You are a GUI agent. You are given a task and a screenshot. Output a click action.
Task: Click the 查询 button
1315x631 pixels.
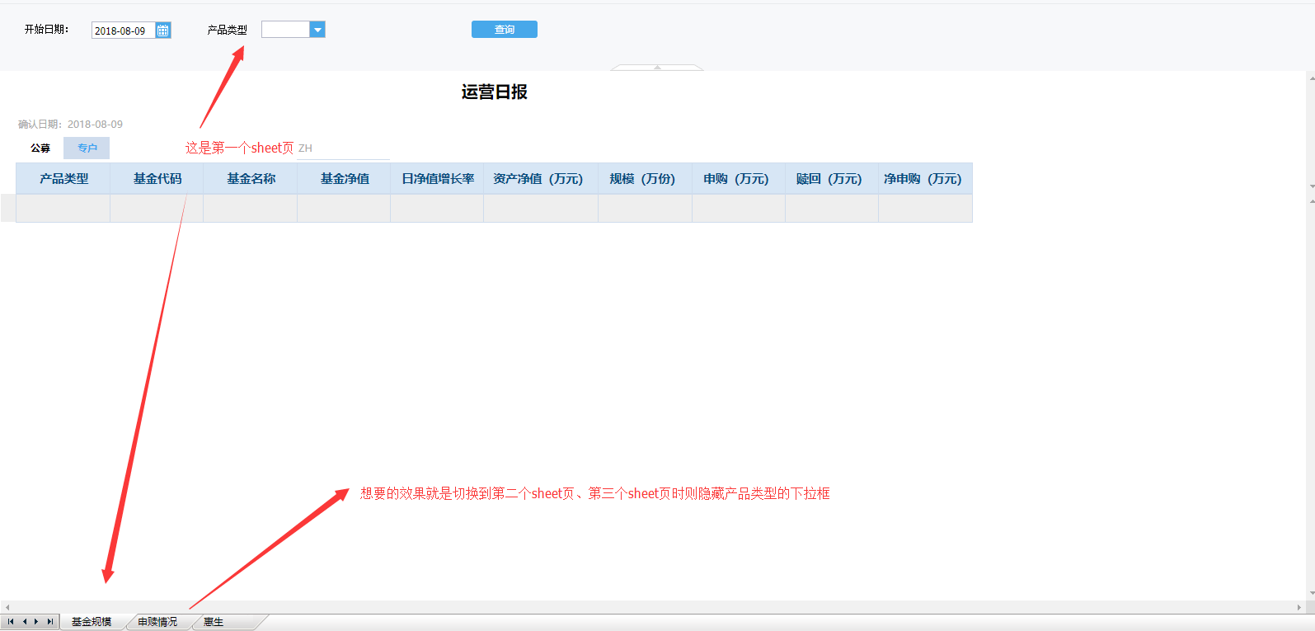pos(505,30)
